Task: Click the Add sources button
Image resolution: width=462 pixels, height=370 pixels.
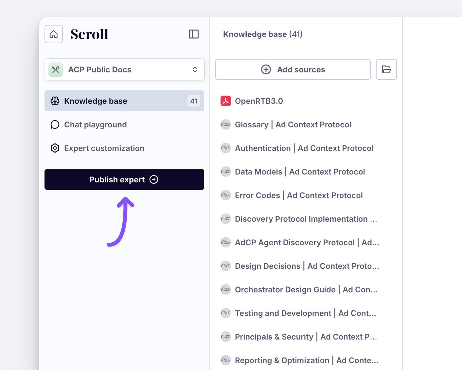Action: (293, 69)
